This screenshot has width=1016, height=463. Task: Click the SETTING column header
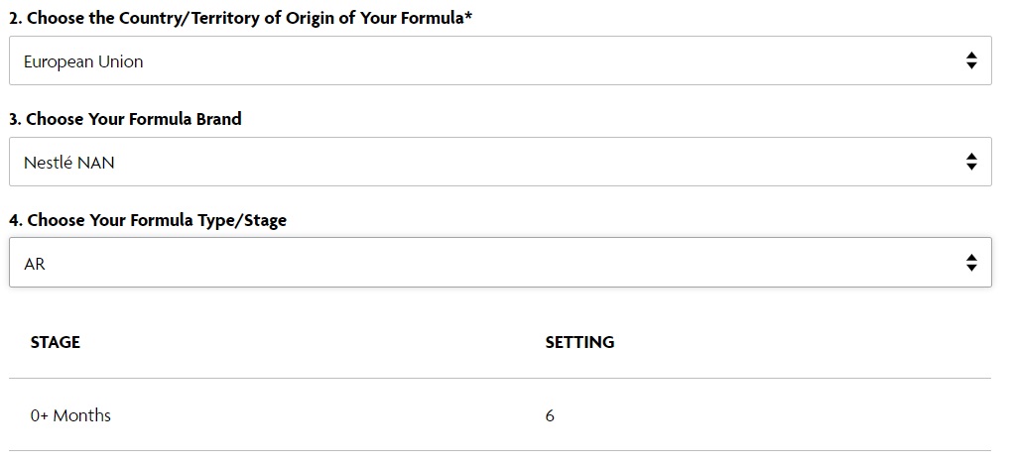[x=579, y=343]
